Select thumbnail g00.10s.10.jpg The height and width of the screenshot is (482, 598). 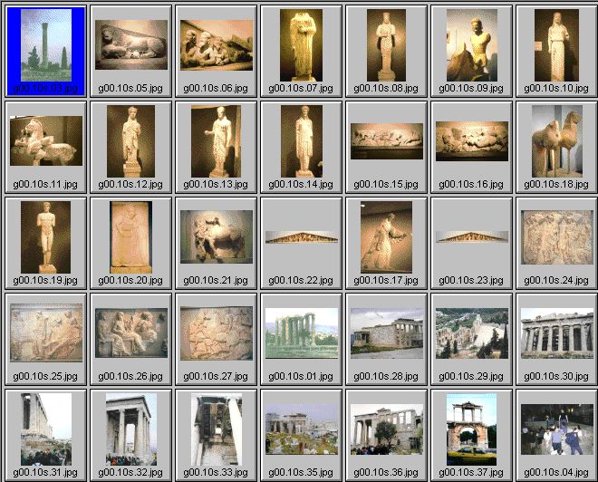[x=556, y=45]
